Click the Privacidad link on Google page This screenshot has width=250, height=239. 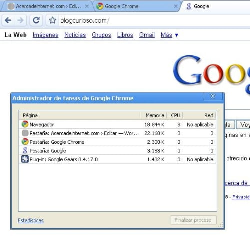click(x=241, y=197)
